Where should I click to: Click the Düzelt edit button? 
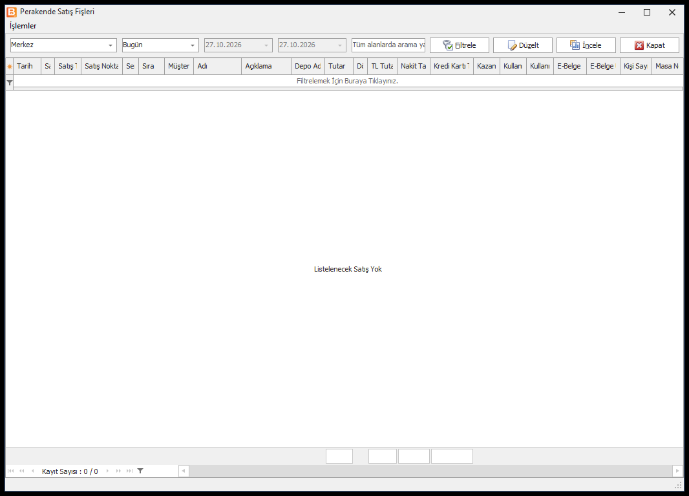(x=522, y=45)
